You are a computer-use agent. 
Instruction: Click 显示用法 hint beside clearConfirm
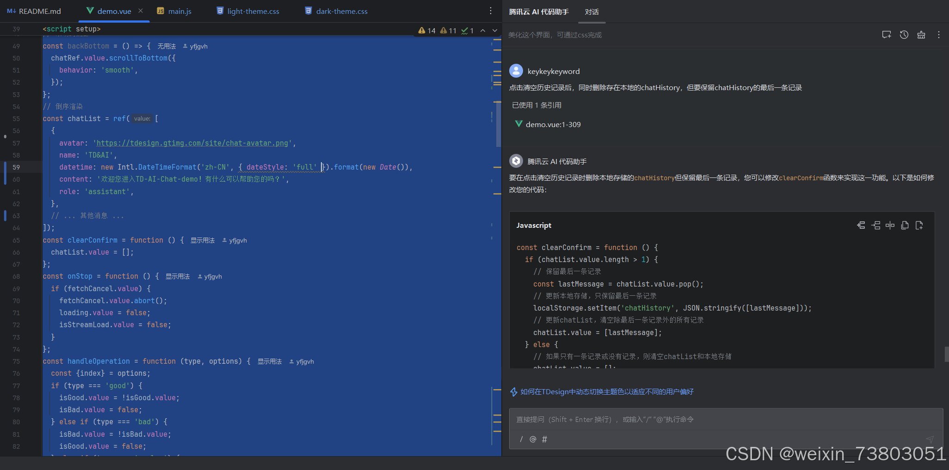pyautogui.click(x=203, y=240)
